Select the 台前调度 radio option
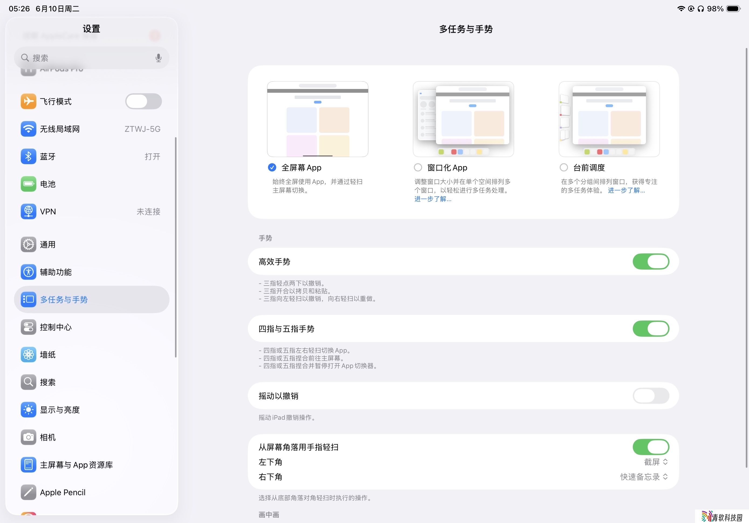Screen dimensions: 749x523 coord(564,167)
